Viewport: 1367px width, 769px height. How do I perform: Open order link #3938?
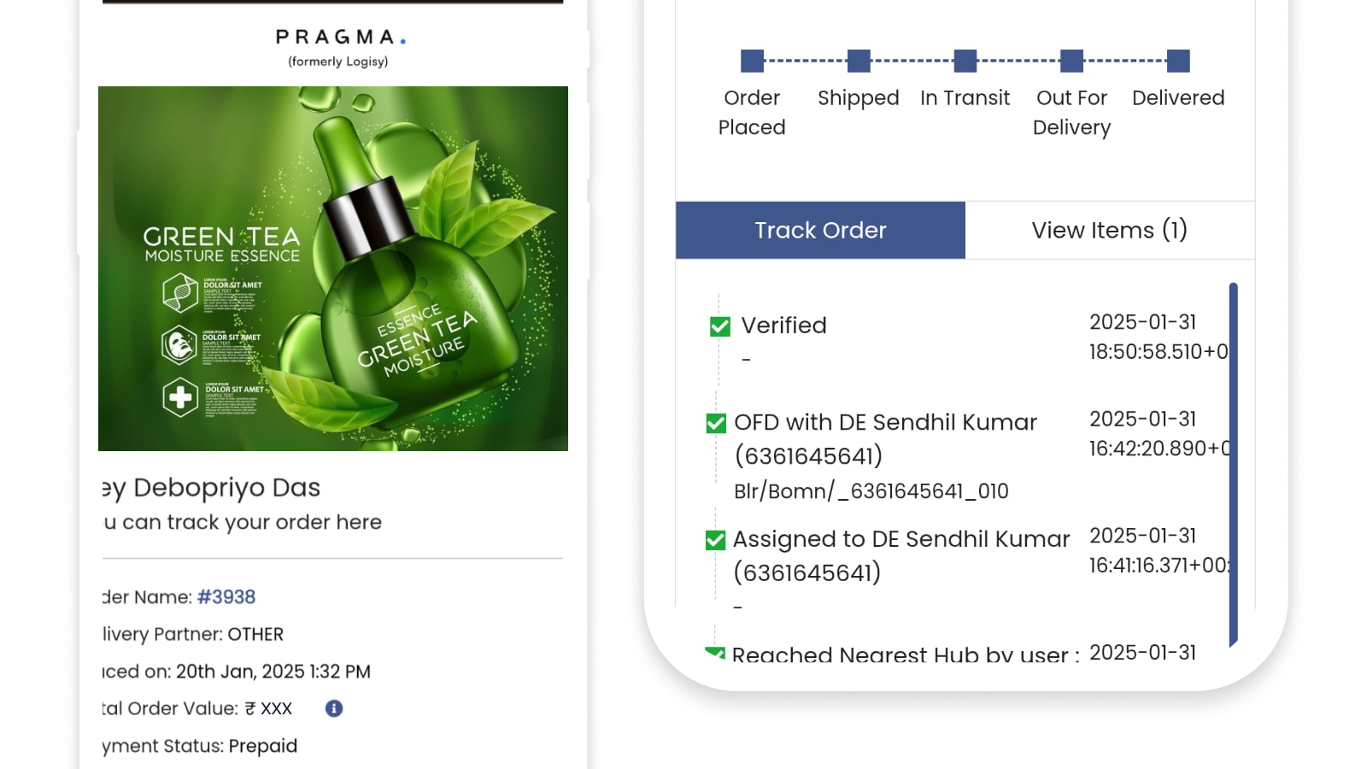(226, 596)
